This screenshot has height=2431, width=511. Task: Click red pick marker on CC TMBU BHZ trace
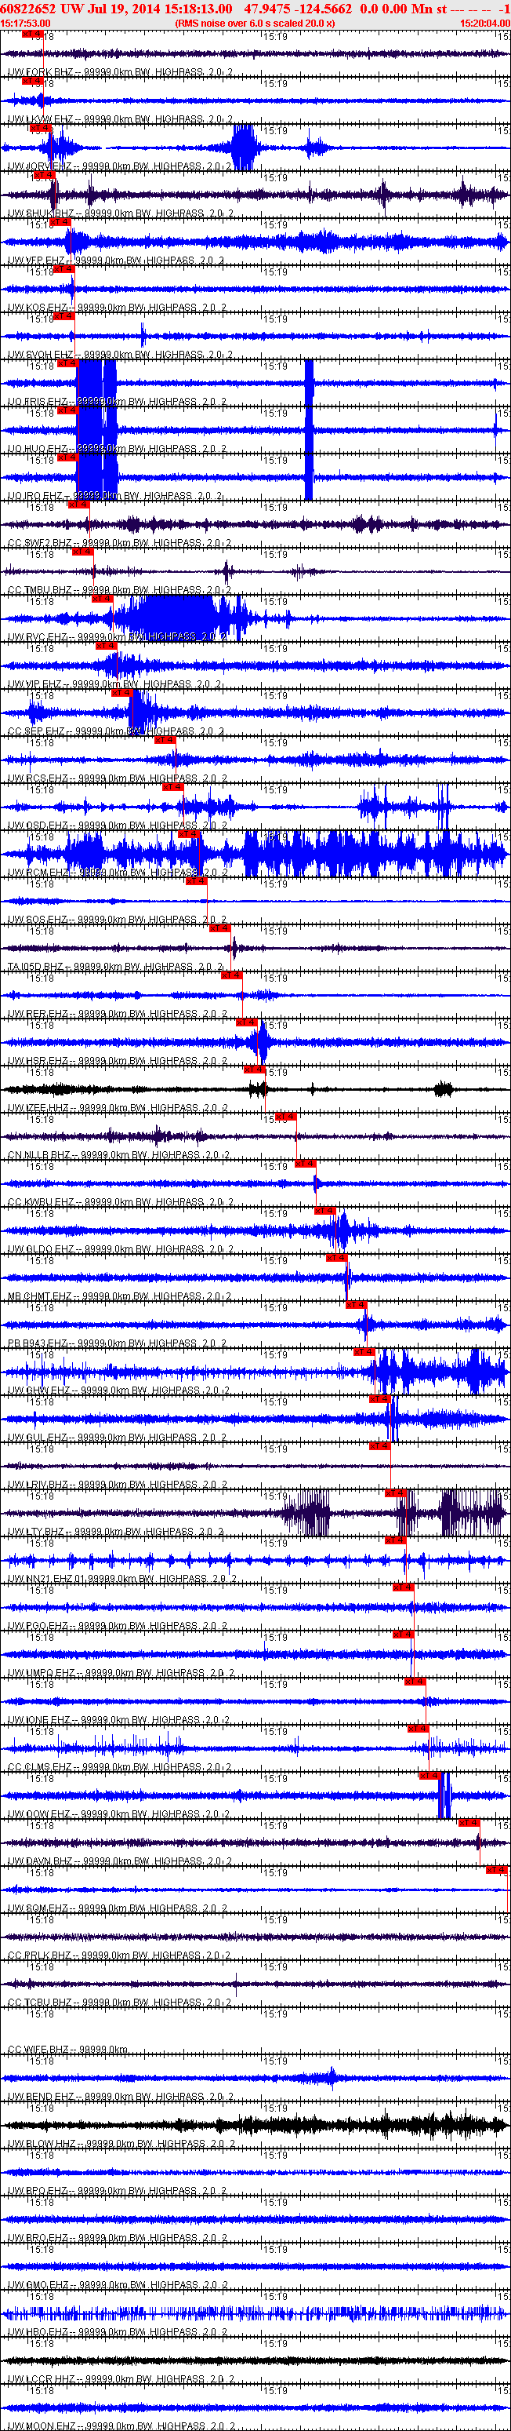point(83,552)
